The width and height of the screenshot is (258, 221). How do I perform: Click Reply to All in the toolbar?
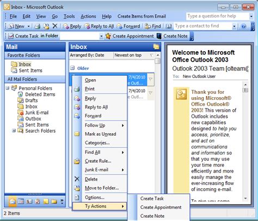click(x=99, y=26)
